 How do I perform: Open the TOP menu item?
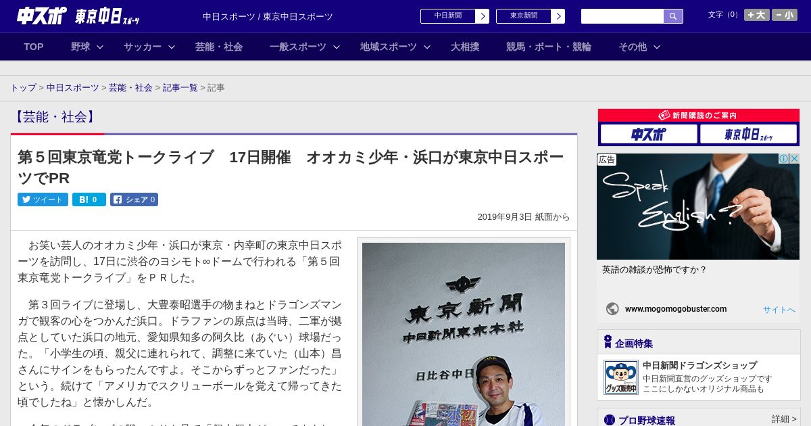(34, 47)
